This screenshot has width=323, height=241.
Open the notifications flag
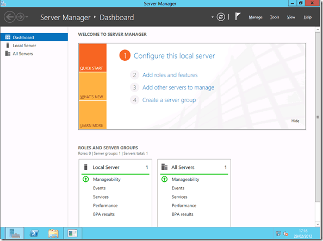tap(238, 16)
